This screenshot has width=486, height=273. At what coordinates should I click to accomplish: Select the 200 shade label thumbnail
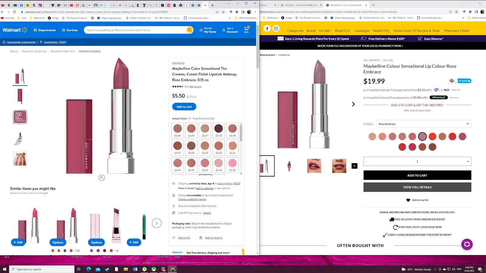click(x=20, y=117)
